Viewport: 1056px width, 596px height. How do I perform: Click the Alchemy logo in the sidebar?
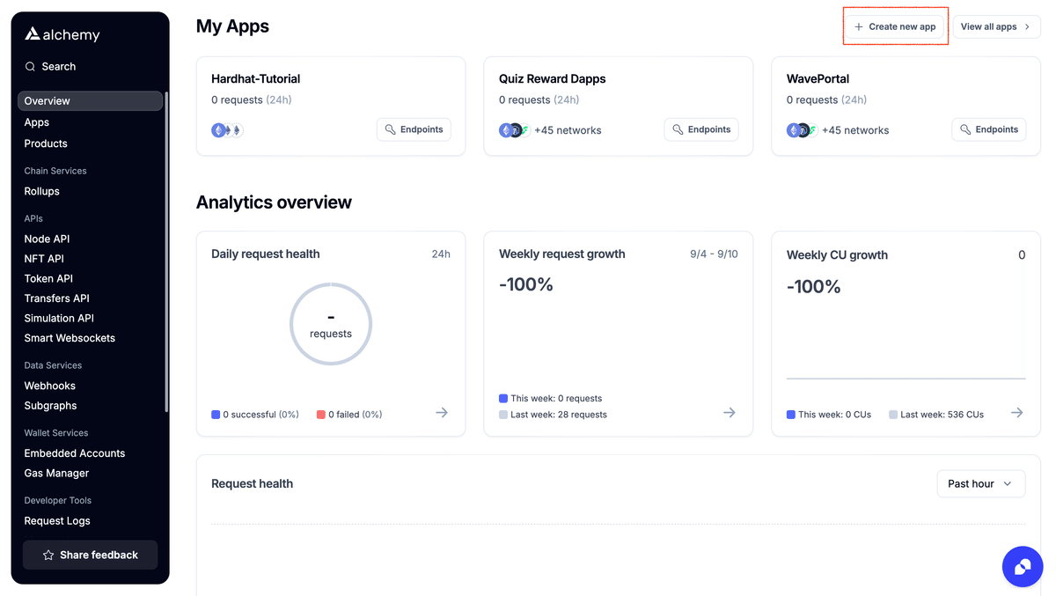click(62, 34)
